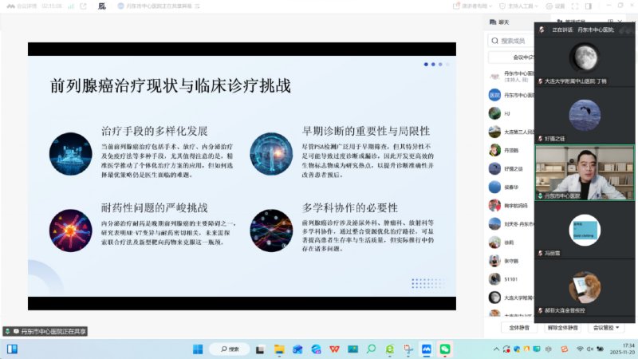Select the moon avatar video tile
The height and width of the screenshot is (359, 638).
585,57
